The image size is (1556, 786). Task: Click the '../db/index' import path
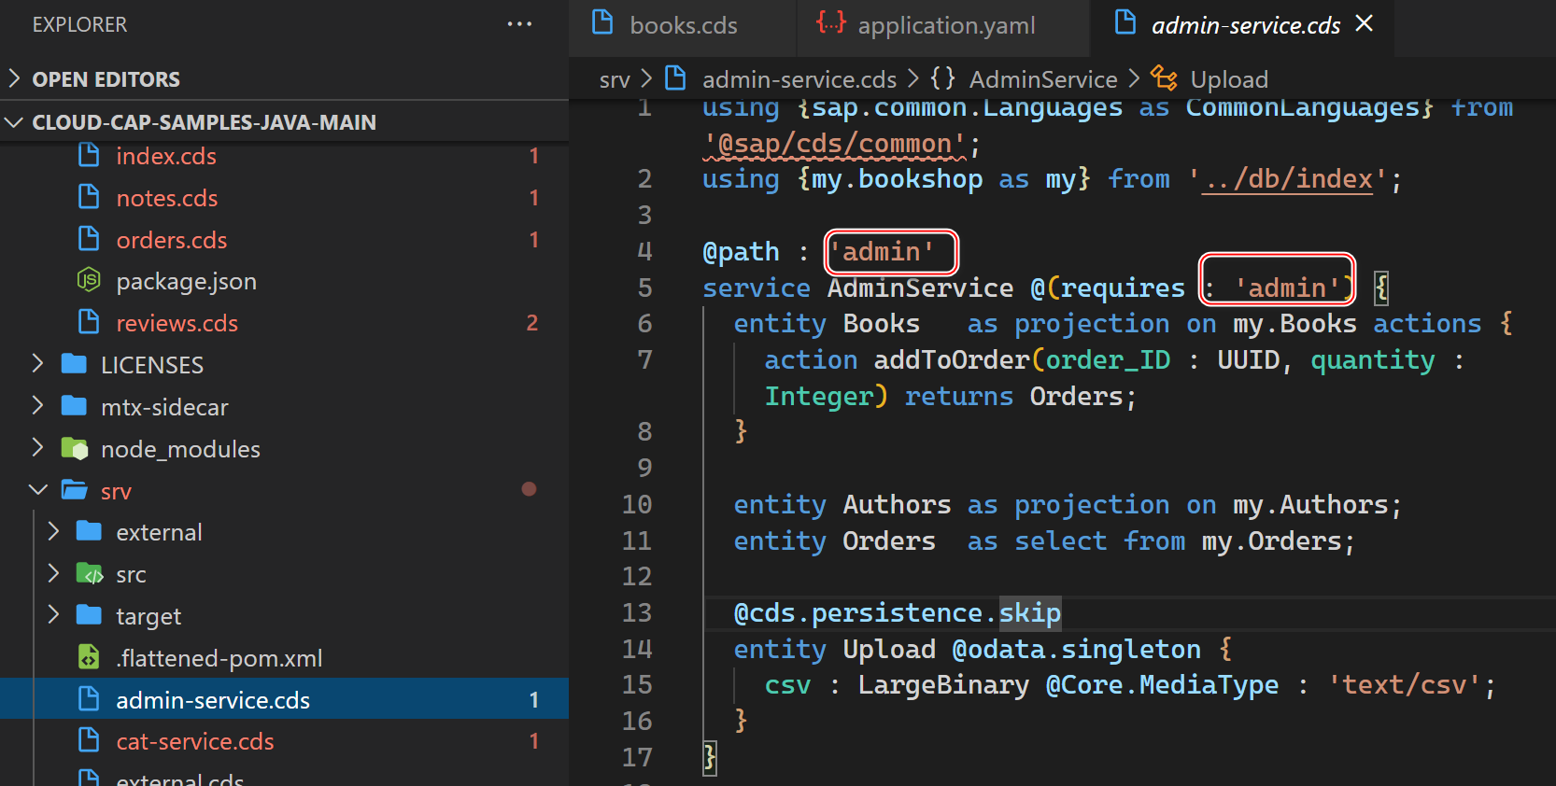pos(1287,178)
